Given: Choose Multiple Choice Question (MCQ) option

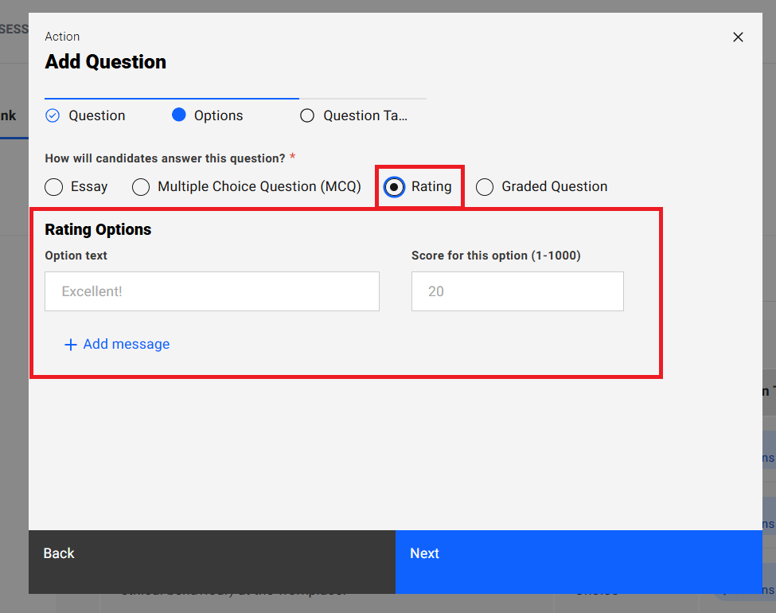Looking at the screenshot, I should (141, 187).
